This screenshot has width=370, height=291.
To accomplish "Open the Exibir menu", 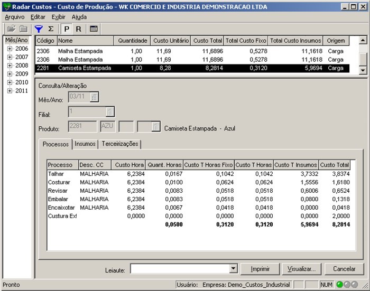I will tap(59, 17).
